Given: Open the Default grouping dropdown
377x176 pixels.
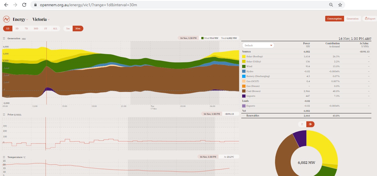Looking at the screenshot, I should click(258, 45).
